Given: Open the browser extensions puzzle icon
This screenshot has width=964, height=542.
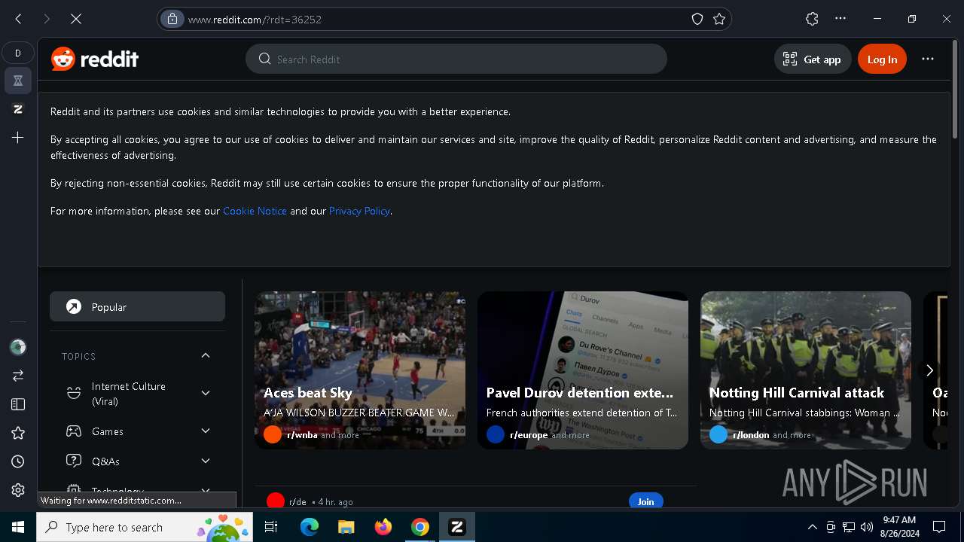Looking at the screenshot, I should click(812, 19).
